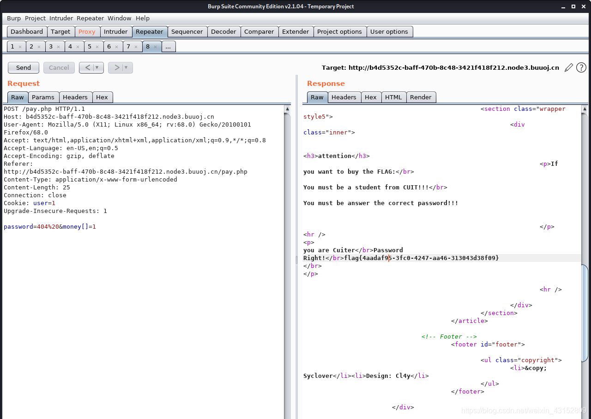Click the POST /pay.php HTTP/1.1 line
The height and width of the screenshot is (419, 591).
[44, 109]
